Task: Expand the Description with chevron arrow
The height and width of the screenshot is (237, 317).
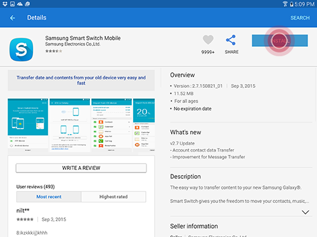Action: pos(306,212)
